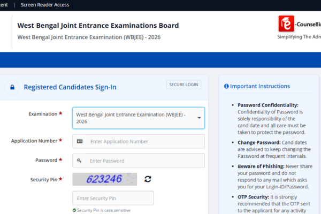Click the ID card icon in Application Number field
Image resolution: width=321 pixels, height=214 pixels.
pyautogui.click(x=80, y=141)
